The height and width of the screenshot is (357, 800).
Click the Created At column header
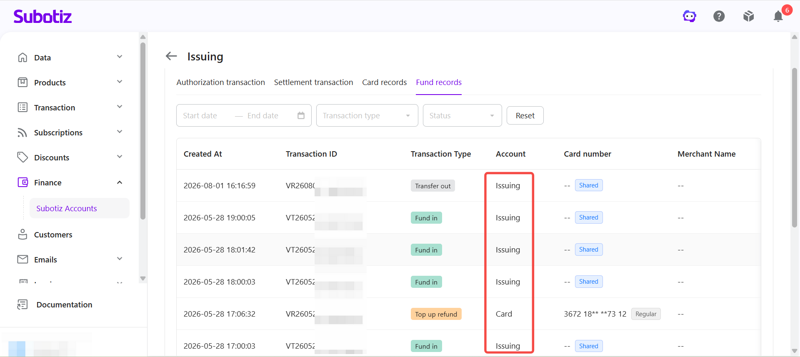click(203, 154)
